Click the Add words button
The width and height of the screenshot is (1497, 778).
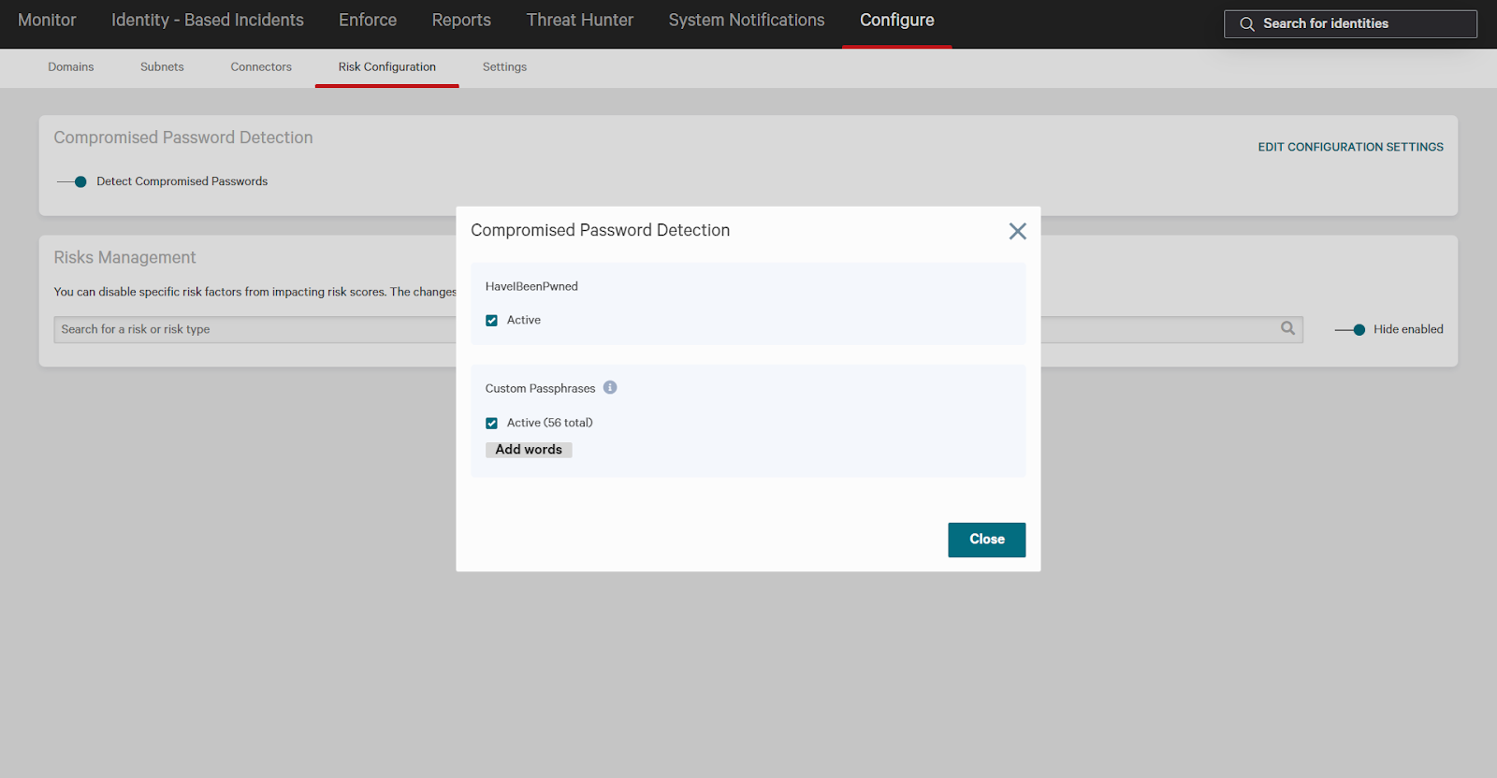(529, 450)
